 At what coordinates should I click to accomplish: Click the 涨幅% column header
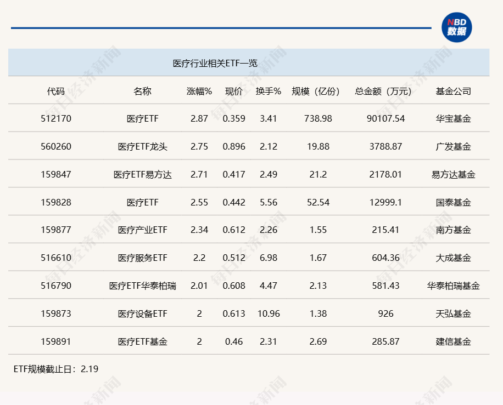pos(199,91)
